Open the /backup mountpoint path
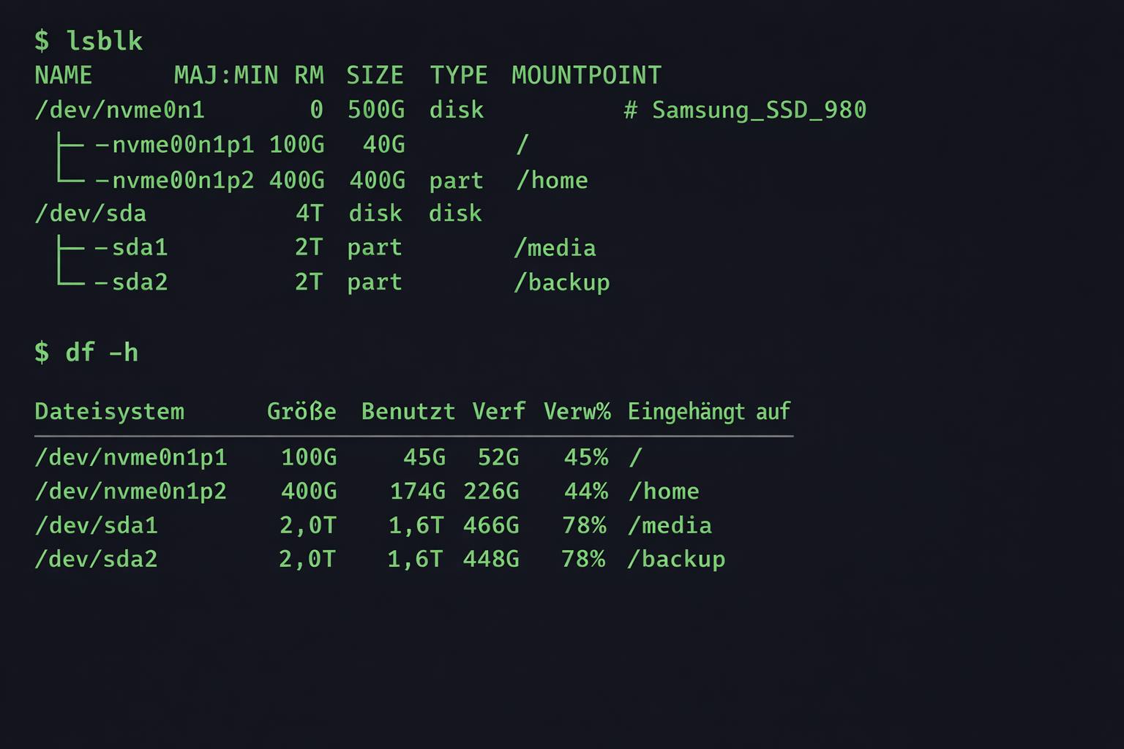 pos(562,282)
